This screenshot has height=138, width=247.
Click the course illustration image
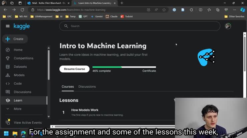point(206,57)
